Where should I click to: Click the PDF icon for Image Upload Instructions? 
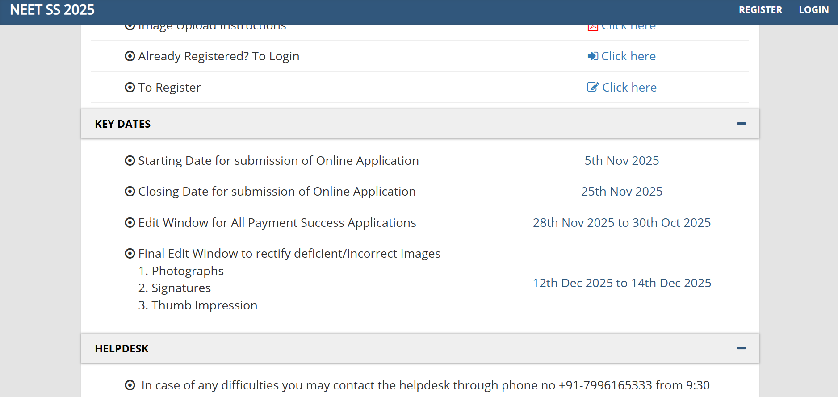pyautogui.click(x=592, y=28)
